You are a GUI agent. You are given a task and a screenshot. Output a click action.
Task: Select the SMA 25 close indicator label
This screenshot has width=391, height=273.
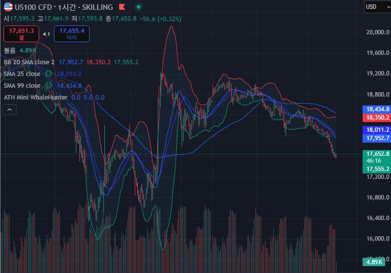[x=22, y=74]
